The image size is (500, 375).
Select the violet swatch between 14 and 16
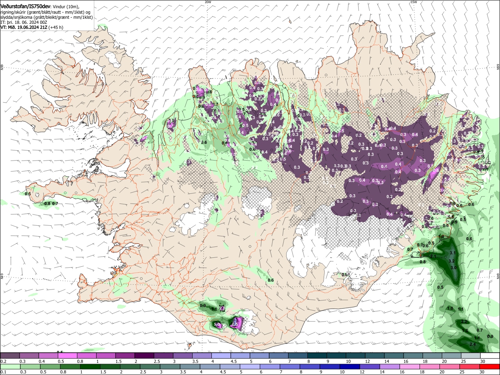[390, 366]
